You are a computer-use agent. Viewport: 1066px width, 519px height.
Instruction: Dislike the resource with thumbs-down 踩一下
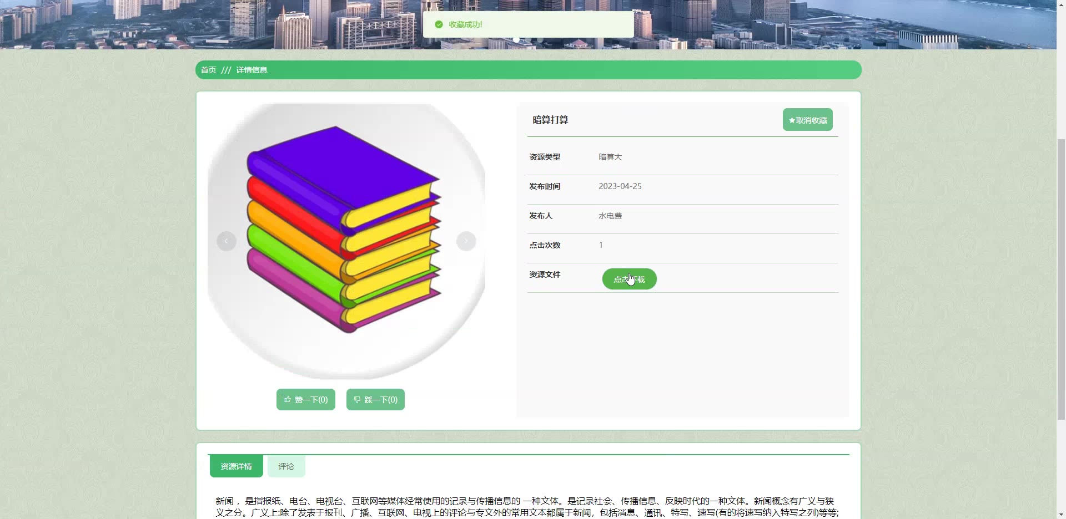[375, 399]
